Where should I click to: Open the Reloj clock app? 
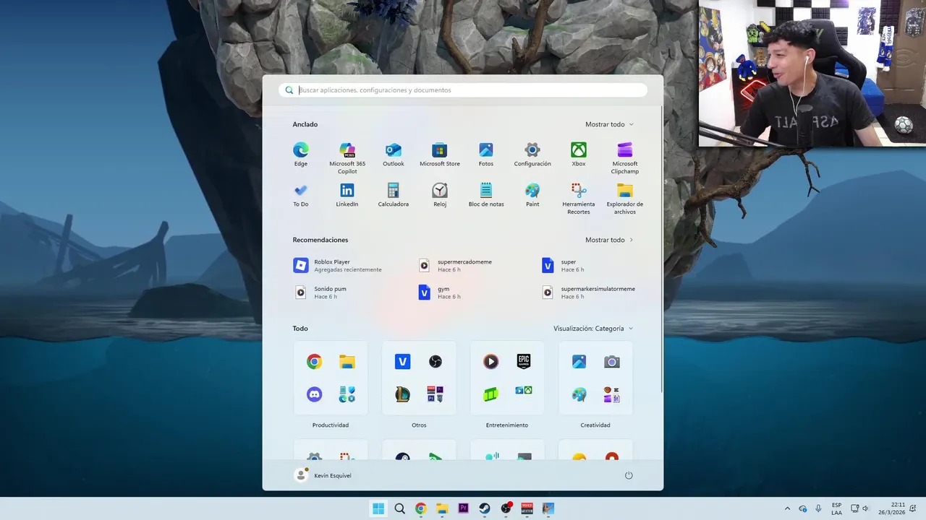point(440,195)
